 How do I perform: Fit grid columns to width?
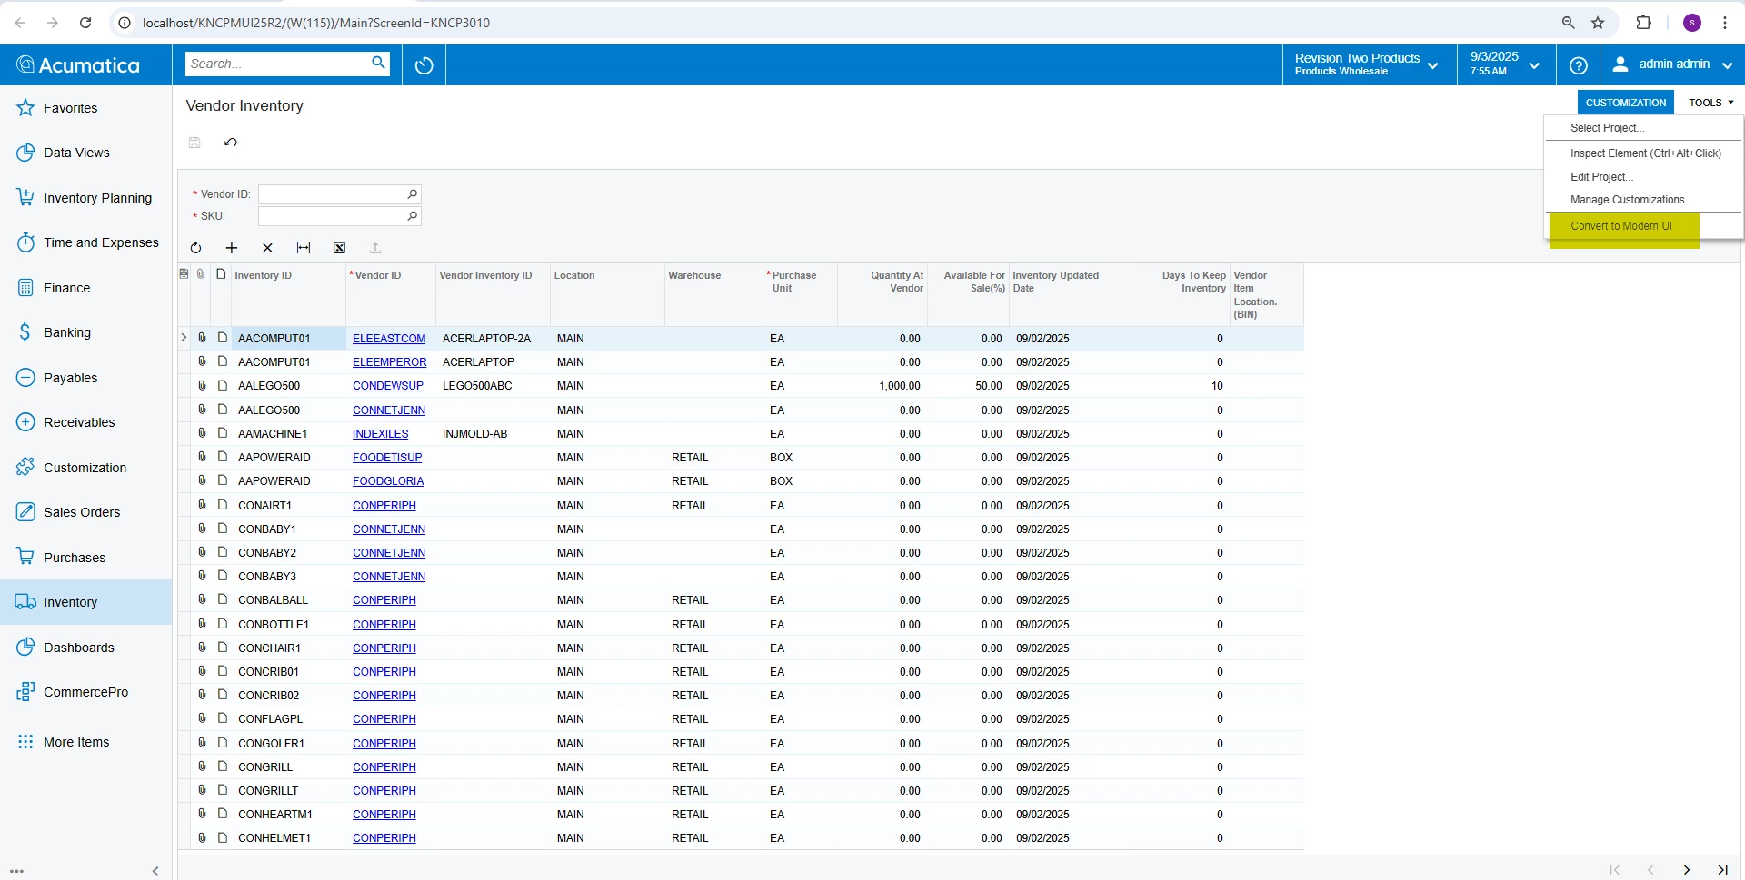tap(304, 248)
